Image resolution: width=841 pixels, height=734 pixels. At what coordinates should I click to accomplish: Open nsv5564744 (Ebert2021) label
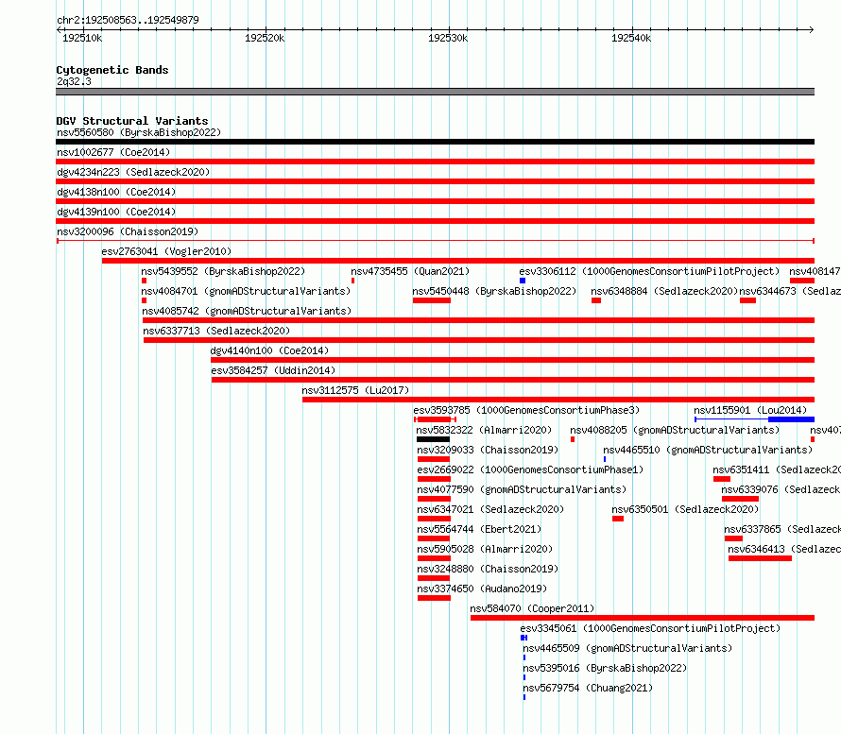click(479, 529)
